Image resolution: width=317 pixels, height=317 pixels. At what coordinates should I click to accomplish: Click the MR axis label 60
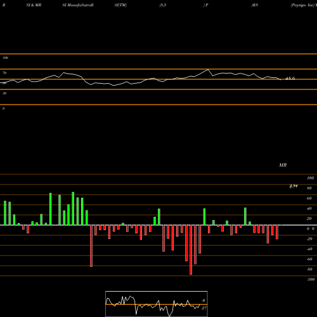pos(309,198)
